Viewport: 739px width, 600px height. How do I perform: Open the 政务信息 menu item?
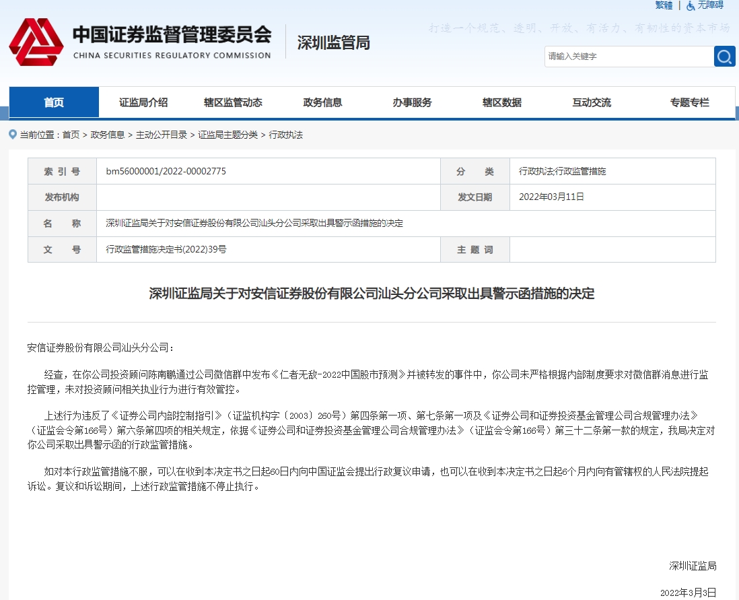[322, 102]
